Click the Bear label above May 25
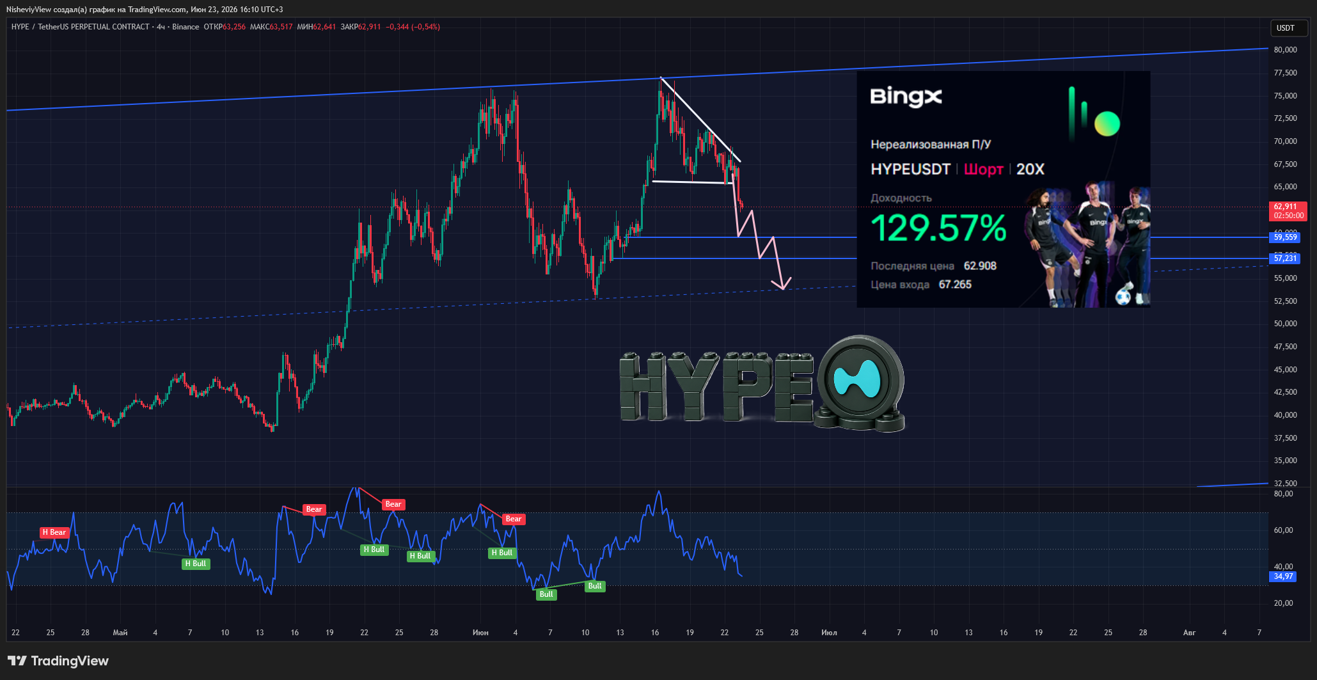 pyautogui.click(x=393, y=505)
